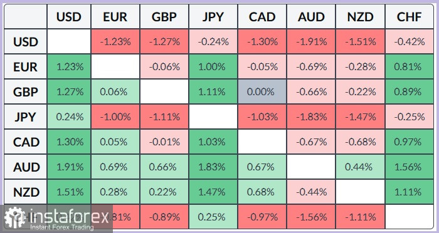This screenshot has width=439, height=233.
Task: Click the EUR row JPY 1.00% cell
Action: click(213, 66)
